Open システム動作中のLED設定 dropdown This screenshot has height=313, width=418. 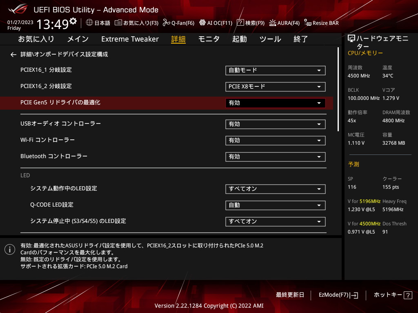[x=276, y=189]
